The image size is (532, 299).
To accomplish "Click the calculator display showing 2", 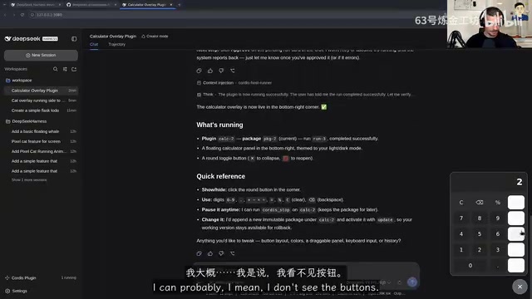I will coord(489,182).
